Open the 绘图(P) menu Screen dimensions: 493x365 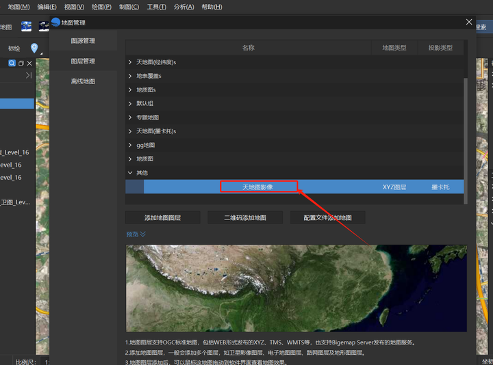(101, 7)
